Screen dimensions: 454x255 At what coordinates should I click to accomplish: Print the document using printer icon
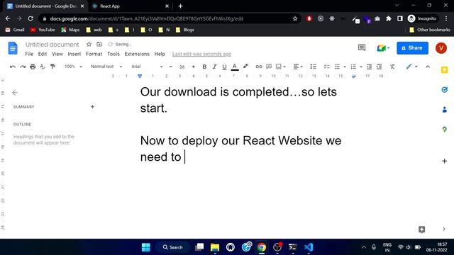[33, 67]
